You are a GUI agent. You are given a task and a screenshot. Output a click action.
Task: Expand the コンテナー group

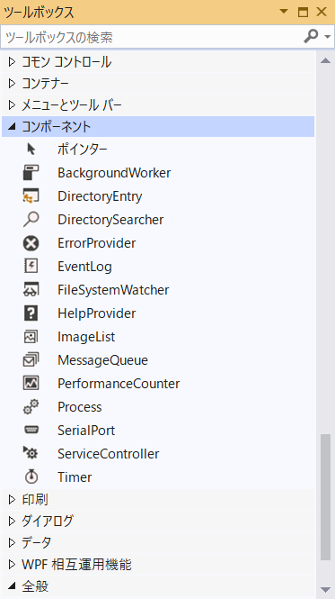click(12, 83)
